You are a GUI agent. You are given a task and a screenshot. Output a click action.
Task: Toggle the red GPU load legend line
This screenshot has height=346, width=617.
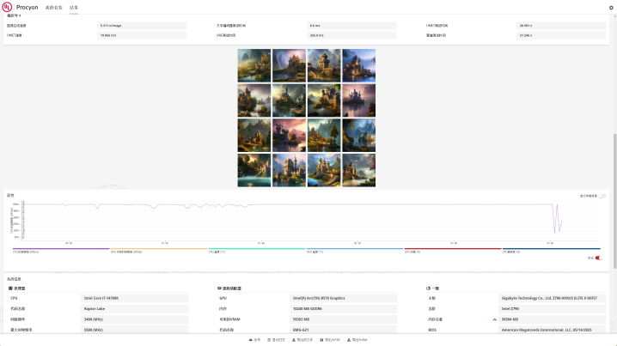(x=453, y=249)
